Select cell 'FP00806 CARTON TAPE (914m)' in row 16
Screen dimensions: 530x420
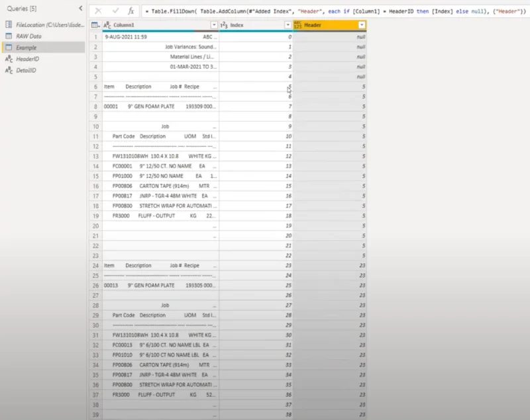pos(160,186)
